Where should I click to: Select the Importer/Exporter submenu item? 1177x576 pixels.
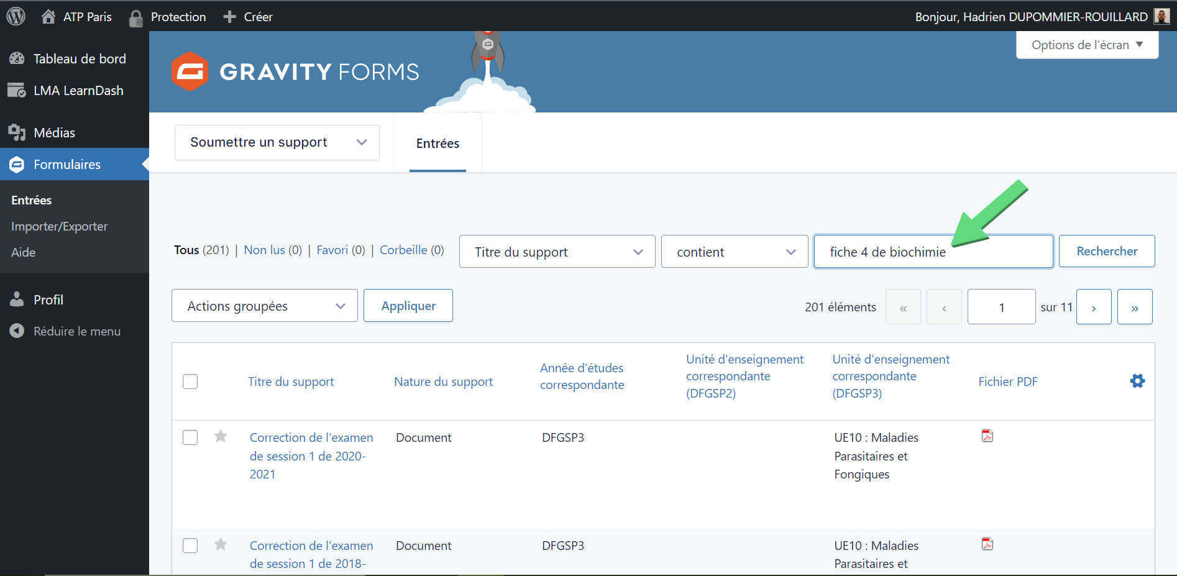(59, 226)
